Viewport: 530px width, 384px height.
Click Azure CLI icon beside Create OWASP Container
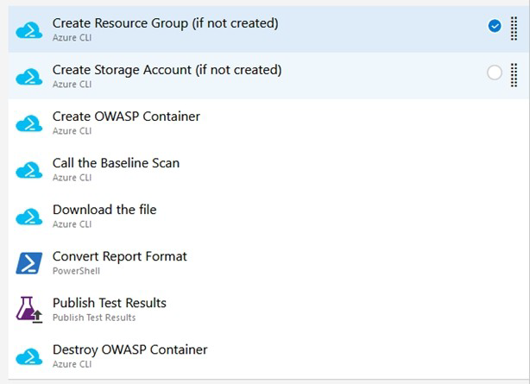click(x=29, y=123)
